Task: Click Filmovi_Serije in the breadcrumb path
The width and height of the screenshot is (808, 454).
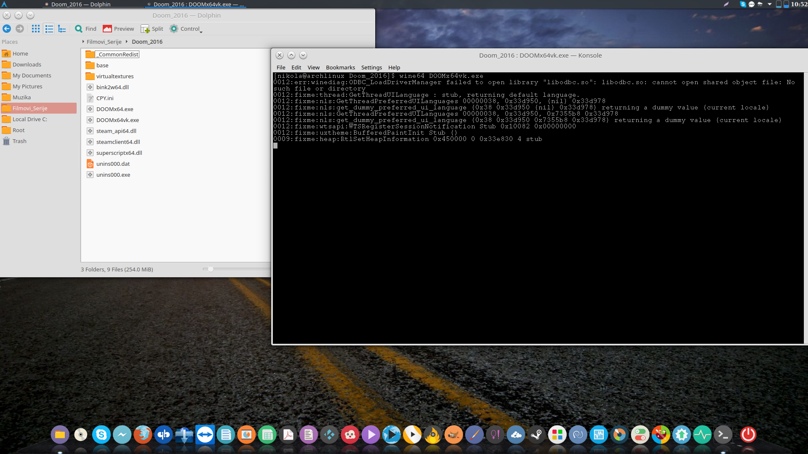Action: (104, 42)
